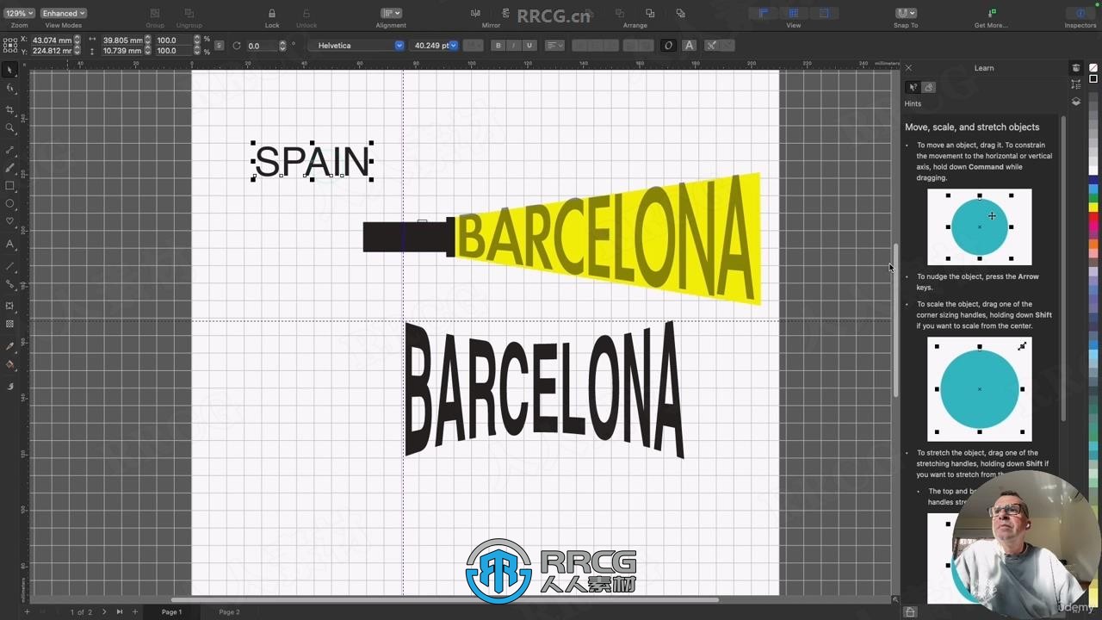Select the Shape edit tool
Image resolution: width=1102 pixels, height=620 pixels.
point(10,89)
